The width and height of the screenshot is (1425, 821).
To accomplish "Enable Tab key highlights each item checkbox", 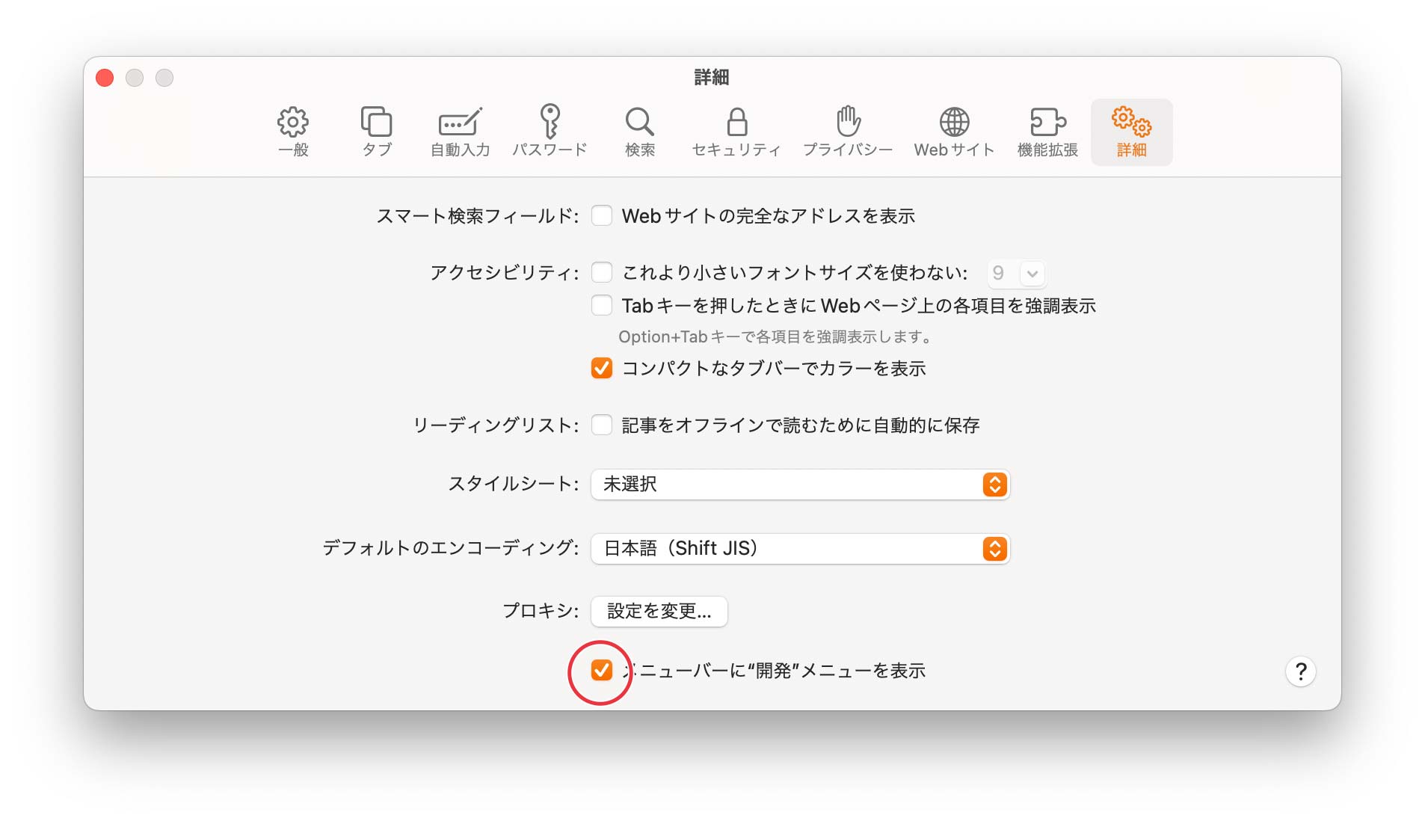I will (x=602, y=306).
